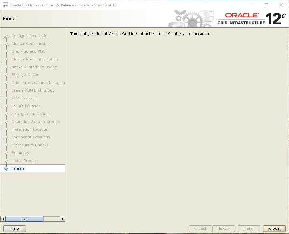Image resolution: width=289 pixels, height=234 pixels.
Task: Select the Cluster Node Information step
Action: tap(34, 59)
